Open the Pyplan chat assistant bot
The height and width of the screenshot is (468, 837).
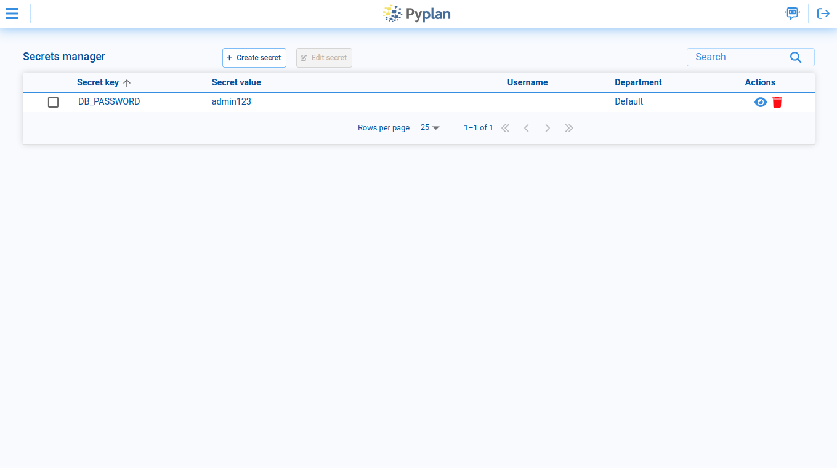pos(792,13)
